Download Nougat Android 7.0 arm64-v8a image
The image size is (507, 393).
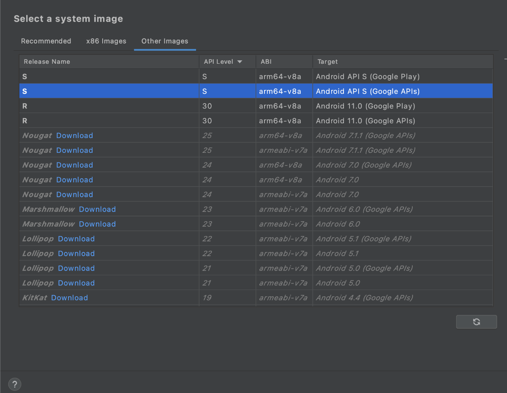pyautogui.click(x=74, y=180)
